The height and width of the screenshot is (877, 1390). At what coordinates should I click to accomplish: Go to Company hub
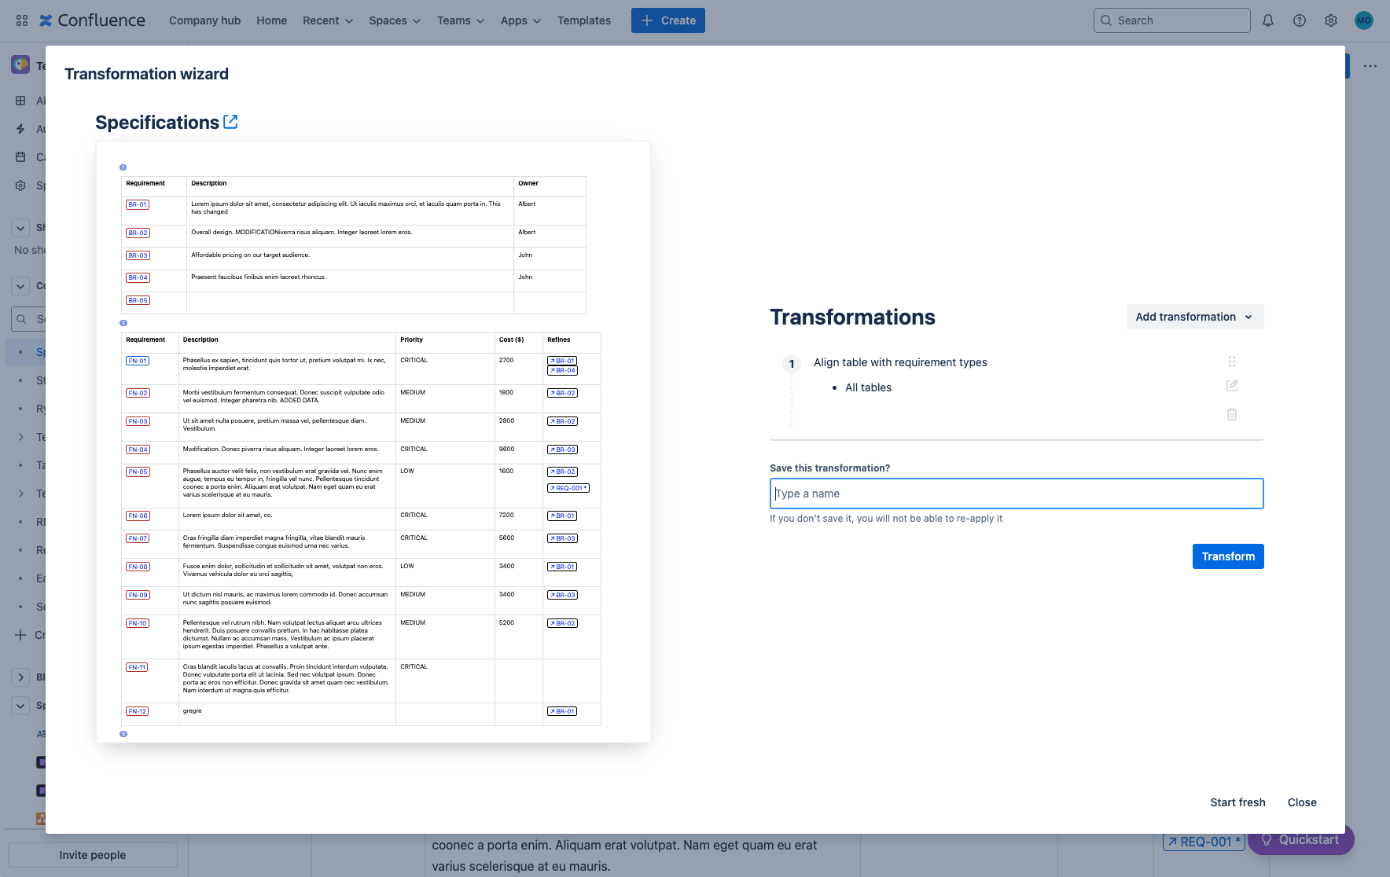pyautogui.click(x=204, y=20)
